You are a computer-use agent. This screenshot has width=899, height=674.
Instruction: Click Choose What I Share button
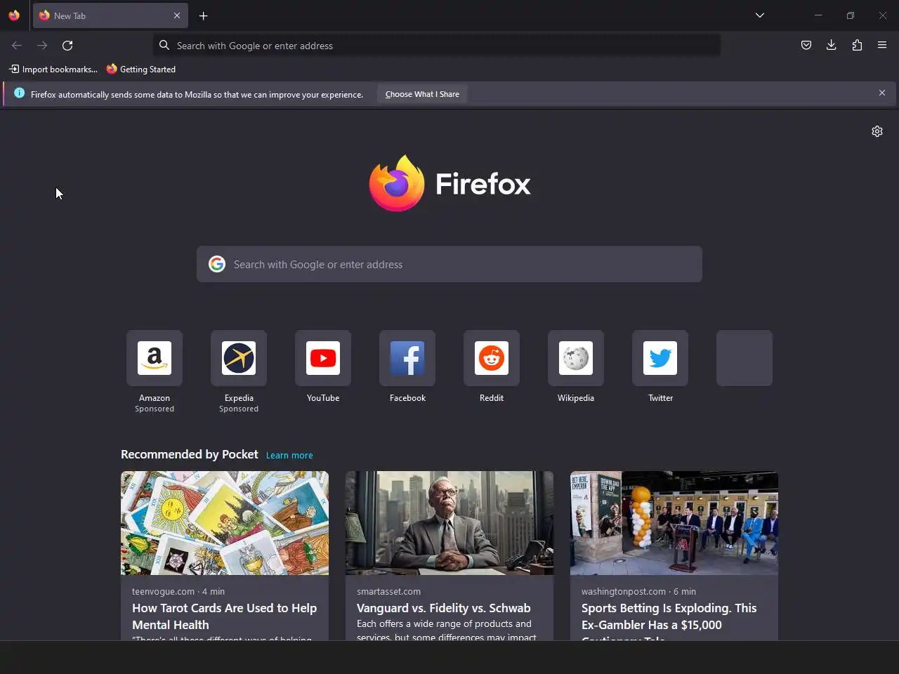pos(422,94)
